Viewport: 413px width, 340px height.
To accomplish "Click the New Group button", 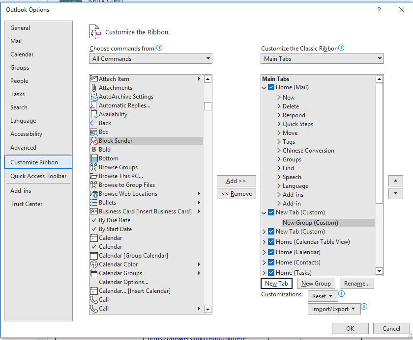I will (x=316, y=284).
